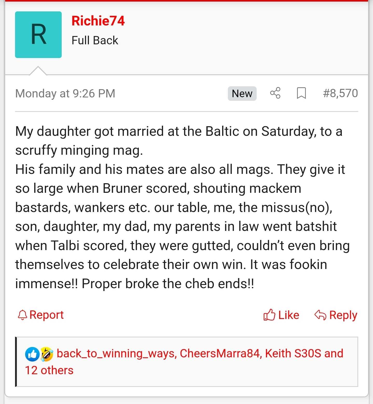
Task: Show the 12 others who reacted
Action: point(49,370)
